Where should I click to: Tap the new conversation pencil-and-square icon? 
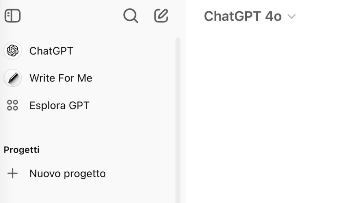point(161,15)
